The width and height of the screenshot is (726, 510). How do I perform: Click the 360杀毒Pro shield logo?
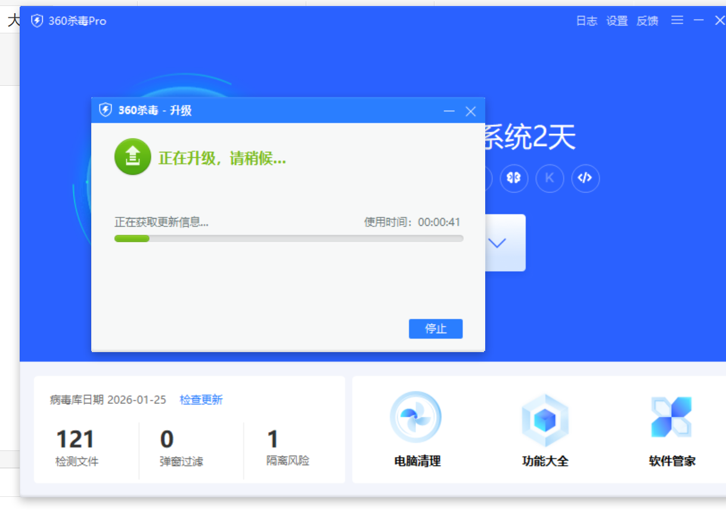[37, 20]
